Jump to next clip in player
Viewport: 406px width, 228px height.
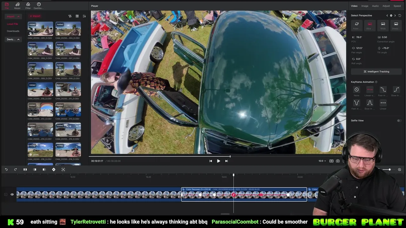pyautogui.click(x=226, y=161)
